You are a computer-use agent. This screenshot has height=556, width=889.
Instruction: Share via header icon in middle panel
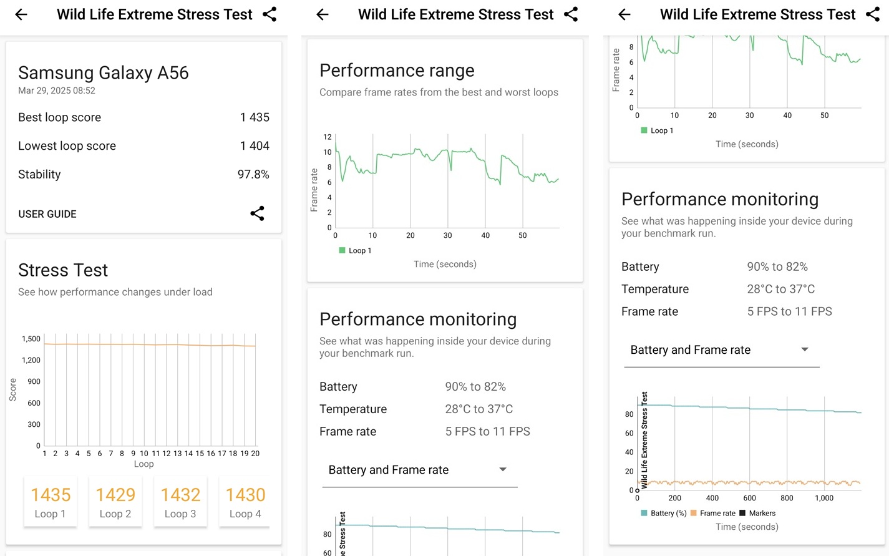point(571,14)
